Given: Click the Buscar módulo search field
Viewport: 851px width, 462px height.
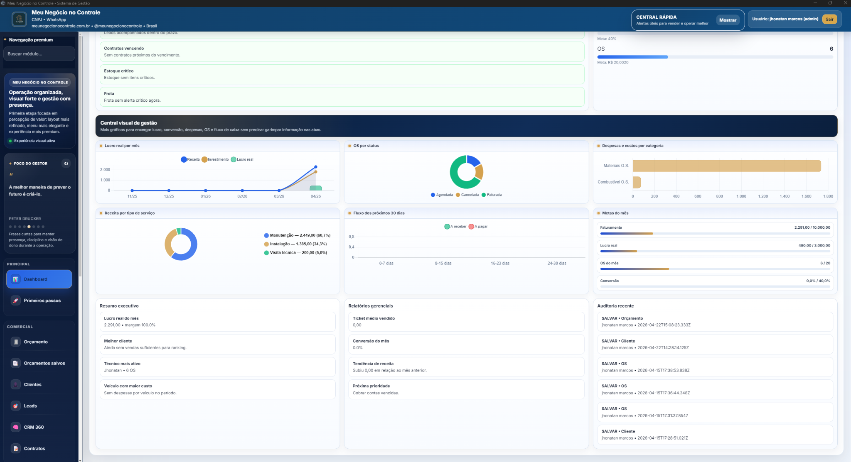Looking at the screenshot, I should point(39,54).
